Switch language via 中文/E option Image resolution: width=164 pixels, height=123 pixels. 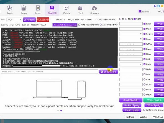pos(161,12)
